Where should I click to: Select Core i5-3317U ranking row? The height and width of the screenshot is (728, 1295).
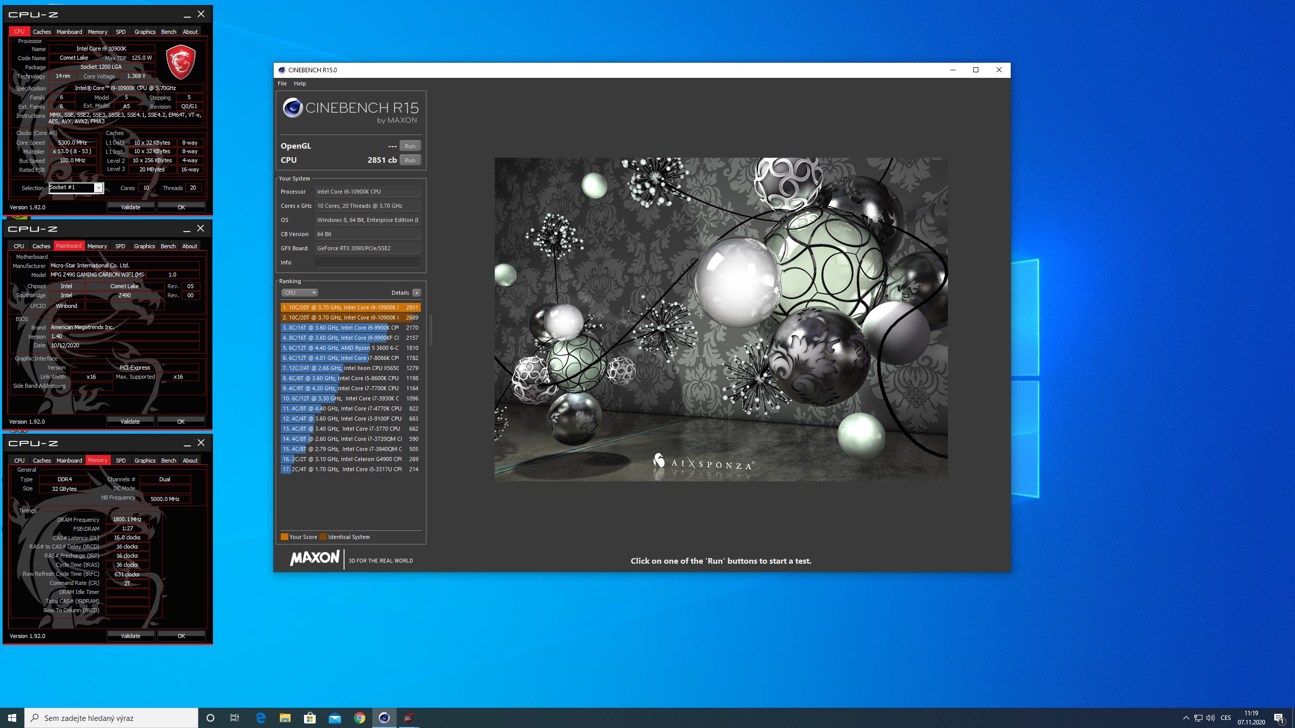tap(351, 469)
